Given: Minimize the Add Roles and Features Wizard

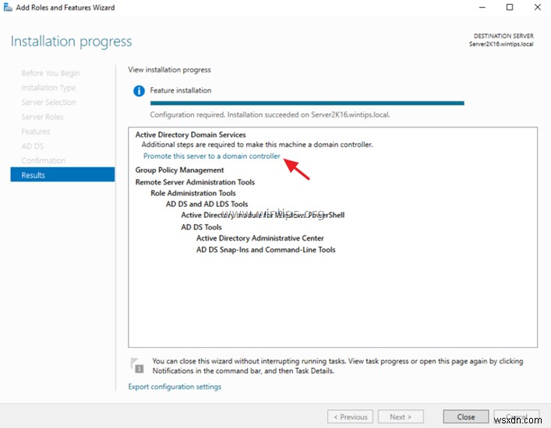Looking at the screenshot, I should click(x=482, y=7).
